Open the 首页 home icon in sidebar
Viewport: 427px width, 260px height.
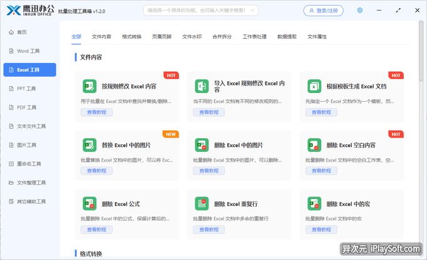click(11, 32)
